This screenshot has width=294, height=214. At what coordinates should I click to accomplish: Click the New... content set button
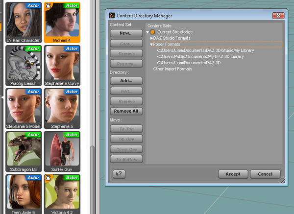(126, 33)
